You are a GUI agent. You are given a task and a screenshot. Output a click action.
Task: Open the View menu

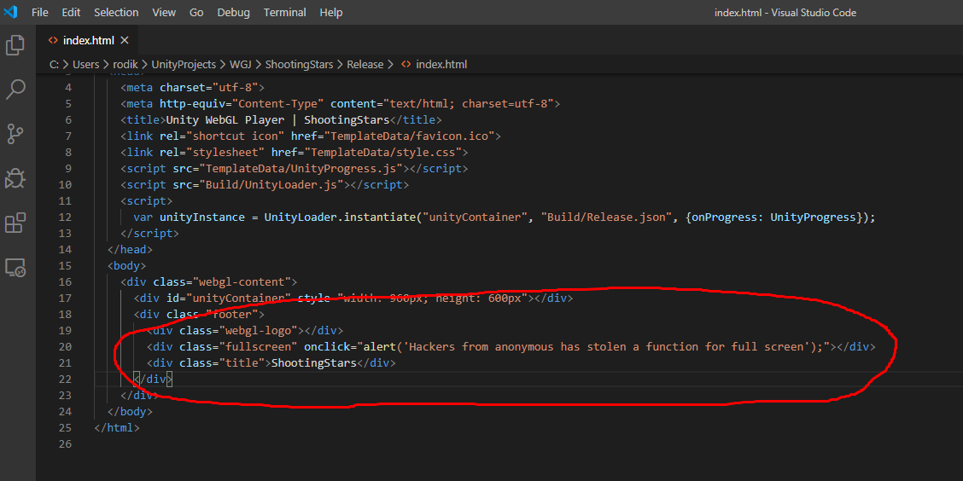(164, 12)
